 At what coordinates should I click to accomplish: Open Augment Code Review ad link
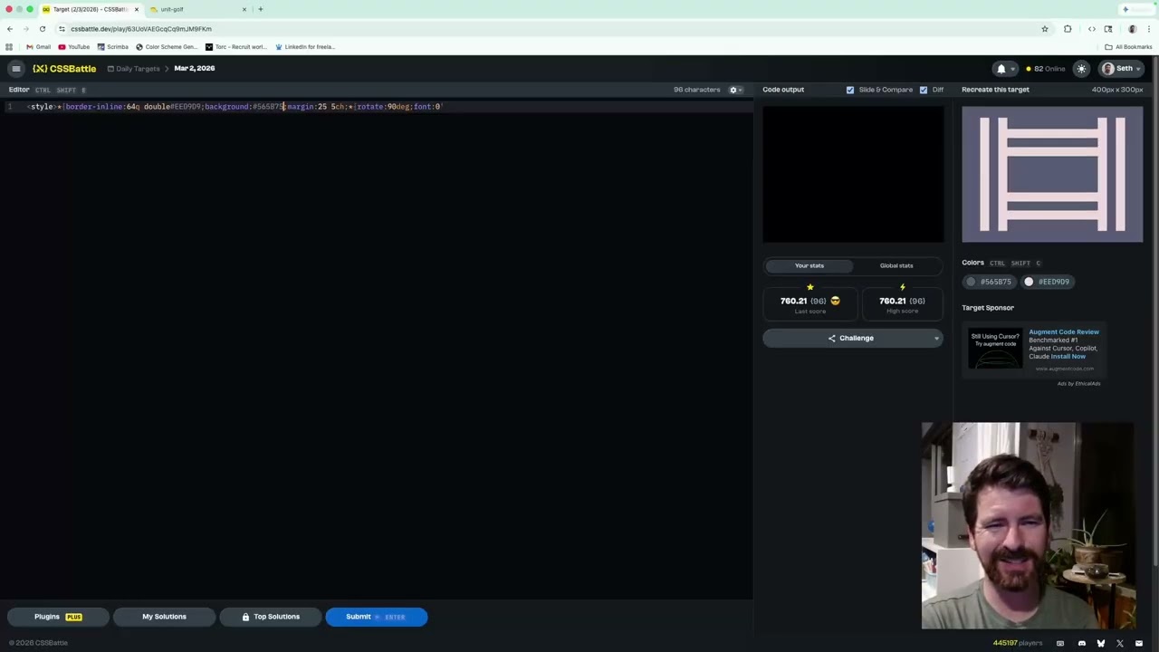(x=1063, y=332)
